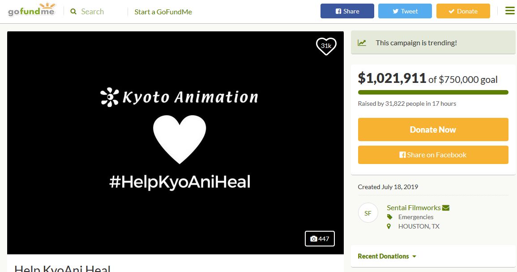Open the 447 photos gallery
The height and width of the screenshot is (272, 517).
pyautogui.click(x=320, y=239)
